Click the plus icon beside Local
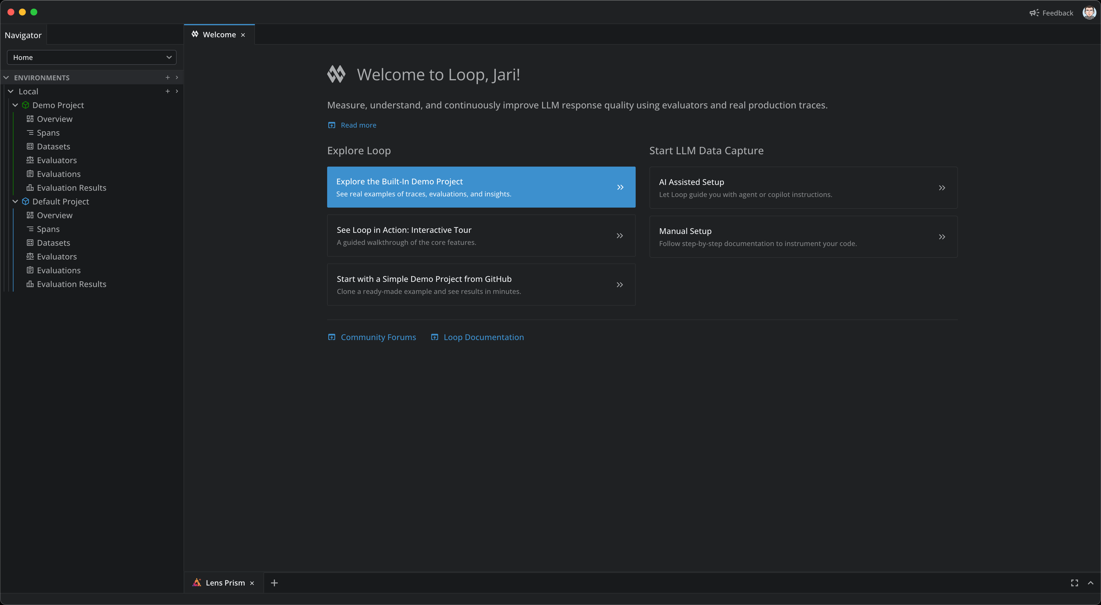 click(167, 91)
